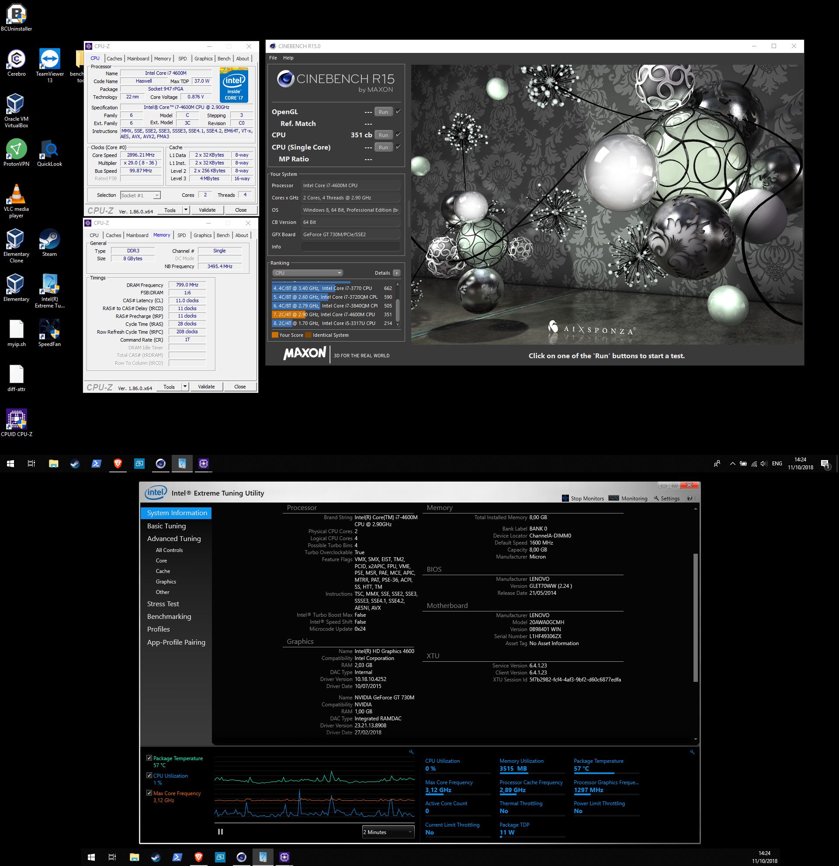Open the BCUninstaller desktop icon
This screenshot has height=866, width=839.
coord(16,17)
